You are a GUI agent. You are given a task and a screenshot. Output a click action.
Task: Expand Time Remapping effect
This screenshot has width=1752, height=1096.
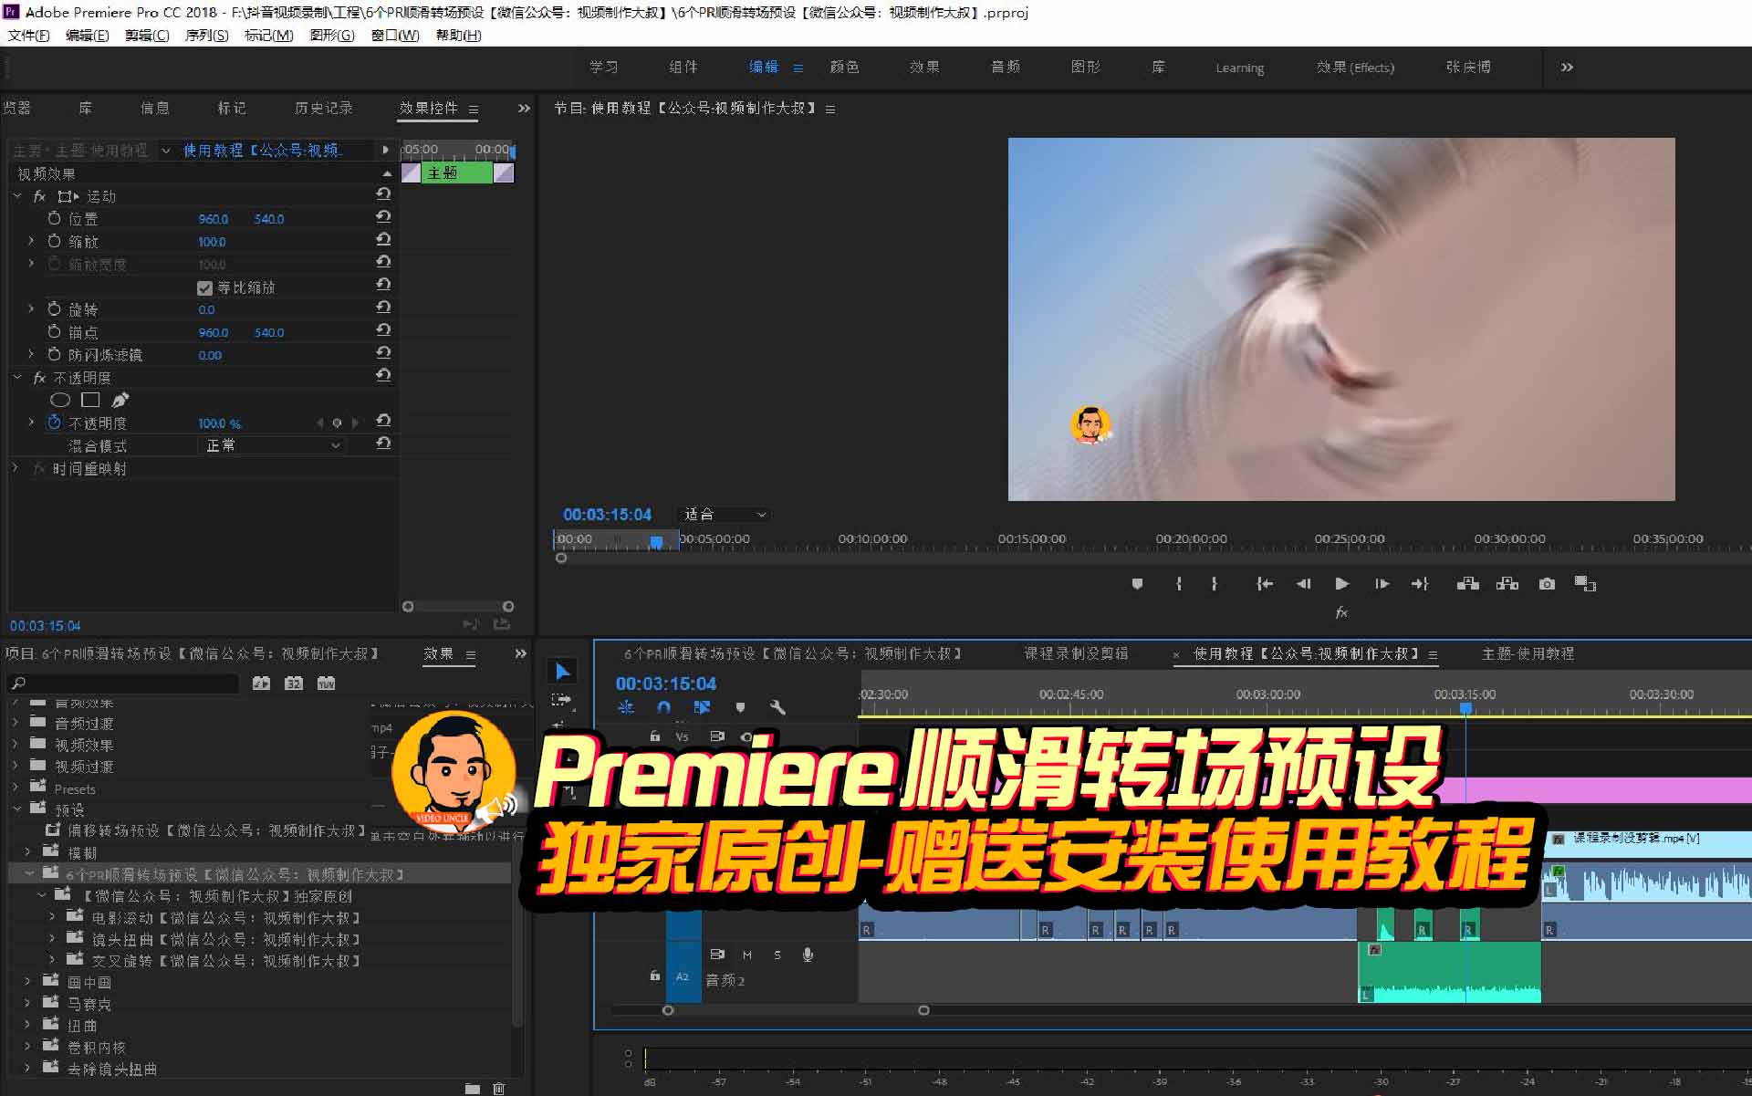pyautogui.click(x=15, y=467)
